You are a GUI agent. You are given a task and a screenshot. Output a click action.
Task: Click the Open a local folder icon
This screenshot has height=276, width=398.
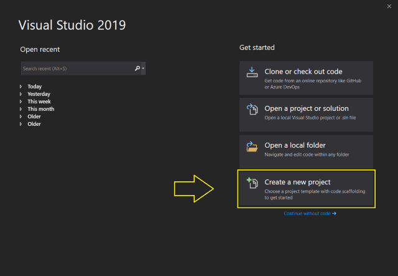pyautogui.click(x=252, y=146)
